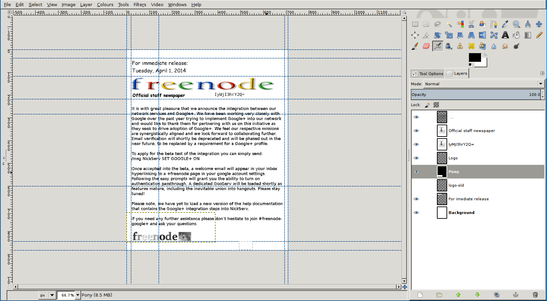Hide the For imediate release layer
This screenshot has height=301, width=547.
416,199
